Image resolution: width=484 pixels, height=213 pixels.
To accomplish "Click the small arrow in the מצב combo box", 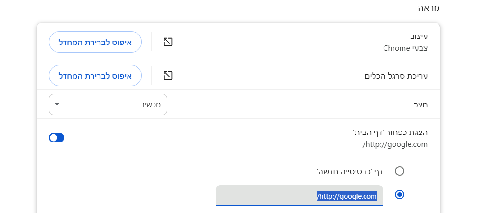I will click(x=57, y=104).
